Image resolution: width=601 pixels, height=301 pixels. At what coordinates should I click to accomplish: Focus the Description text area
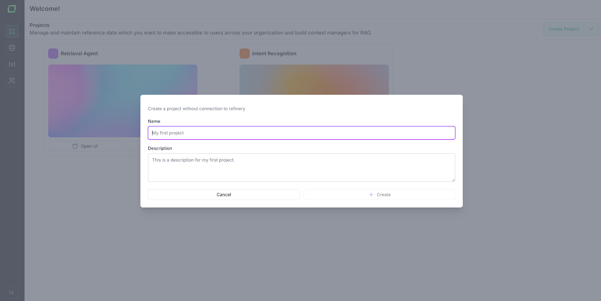click(302, 168)
